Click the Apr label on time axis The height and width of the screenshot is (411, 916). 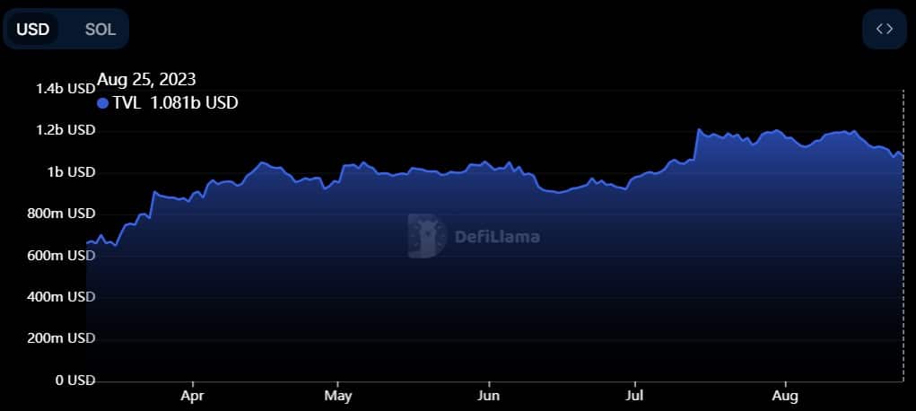pos(192,397)
